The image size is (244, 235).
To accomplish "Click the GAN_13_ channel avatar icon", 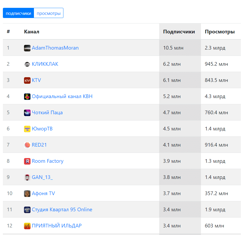I will (27, 177).
